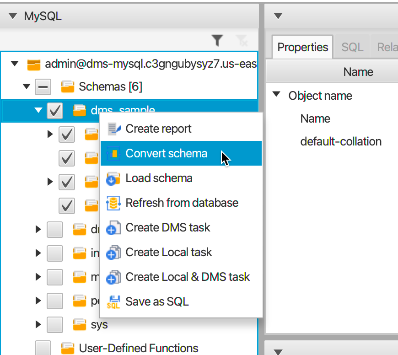Select the Schemas [6] tree row

pos(129,87)
